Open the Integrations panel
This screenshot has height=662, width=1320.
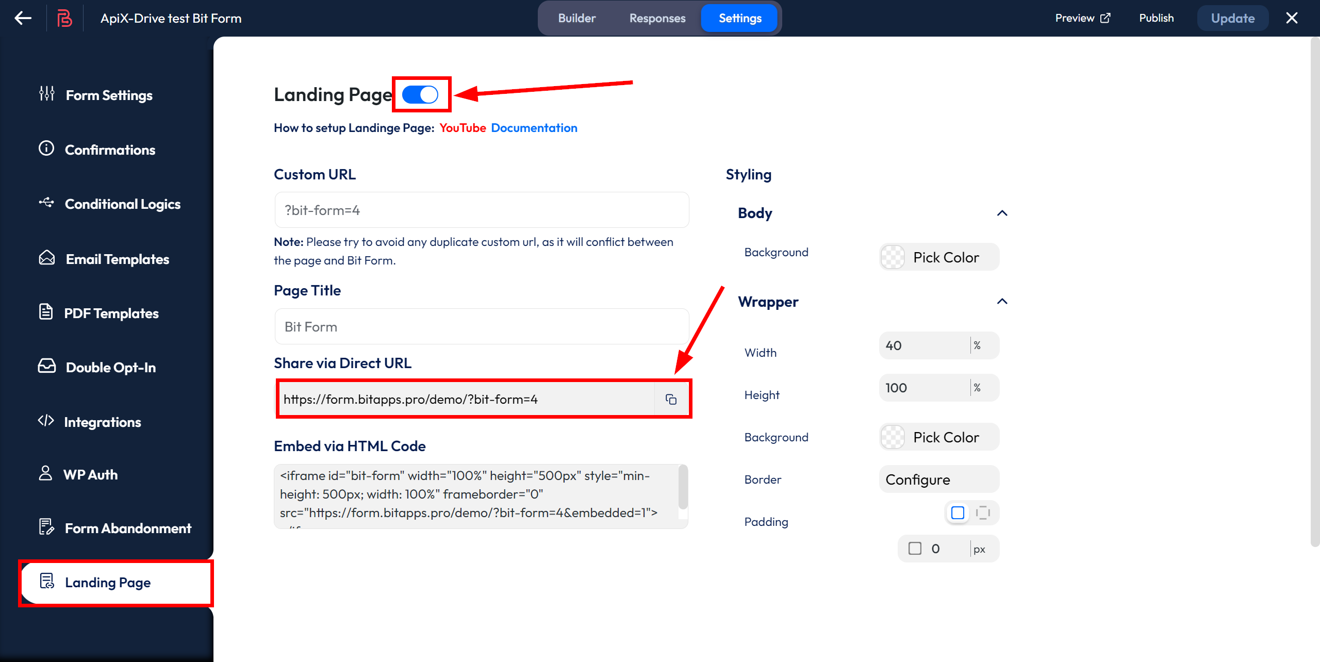pos(102,421)
